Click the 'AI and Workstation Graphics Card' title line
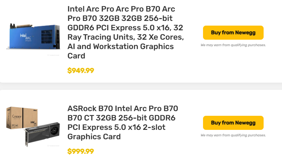Image resolution: width=282 pixels, height=158 pixels. (120, 47)
